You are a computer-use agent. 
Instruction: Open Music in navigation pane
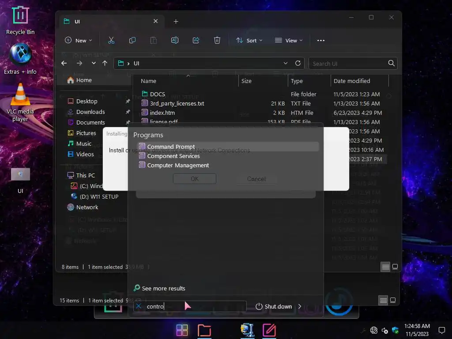[79, 143]
